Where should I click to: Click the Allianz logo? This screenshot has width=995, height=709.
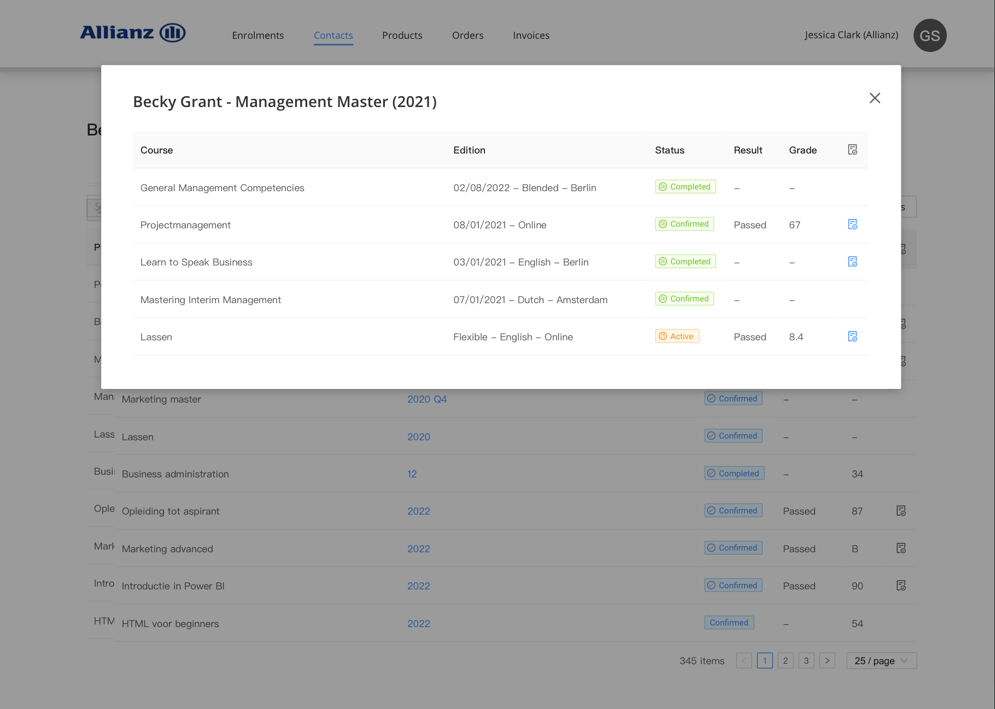click(x=133, y=33)
